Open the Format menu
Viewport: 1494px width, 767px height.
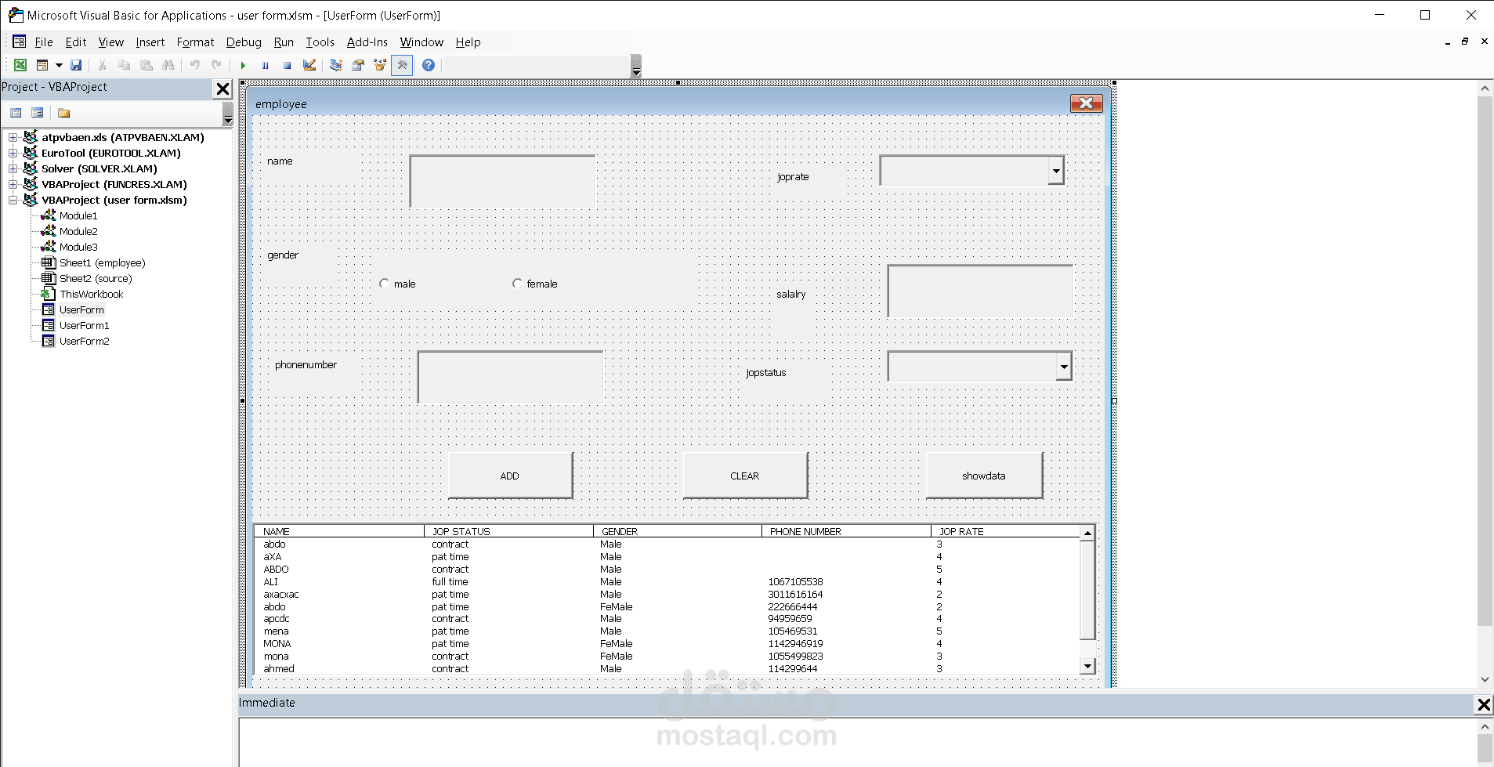pos(195,42)
